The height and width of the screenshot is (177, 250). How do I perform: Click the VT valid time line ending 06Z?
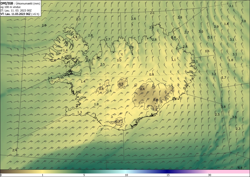[15, 14]
